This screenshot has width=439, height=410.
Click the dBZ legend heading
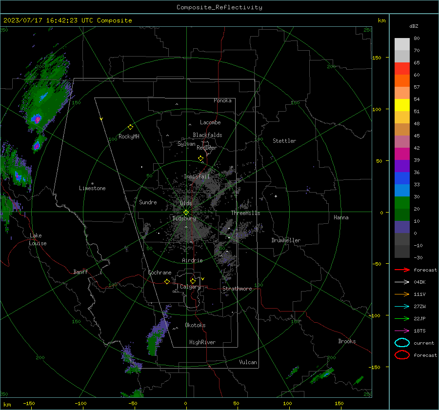[414, 26]
